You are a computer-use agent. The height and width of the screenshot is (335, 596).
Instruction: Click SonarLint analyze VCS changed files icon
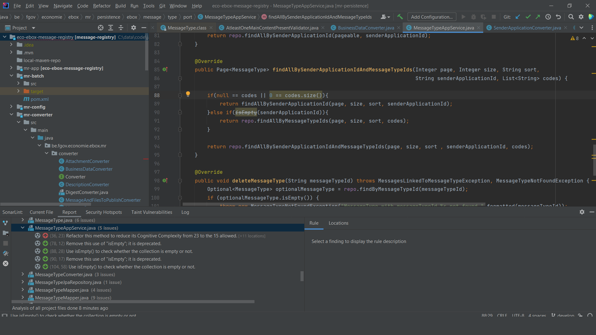click(5, 223)
